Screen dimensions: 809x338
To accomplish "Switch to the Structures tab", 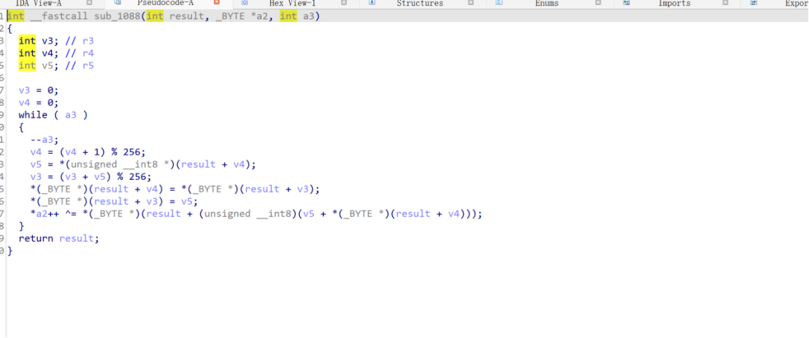I will pyautogui.click(x=419, y=3).
